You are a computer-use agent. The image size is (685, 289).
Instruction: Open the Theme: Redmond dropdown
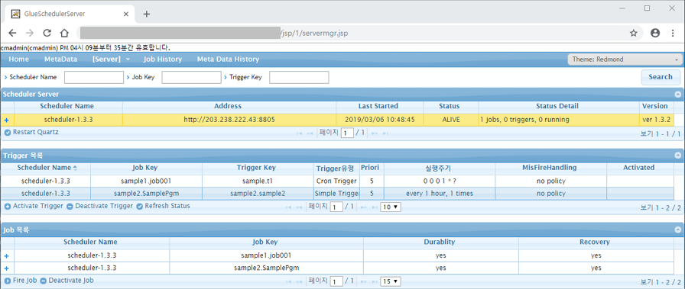click(x=625, y=59)
